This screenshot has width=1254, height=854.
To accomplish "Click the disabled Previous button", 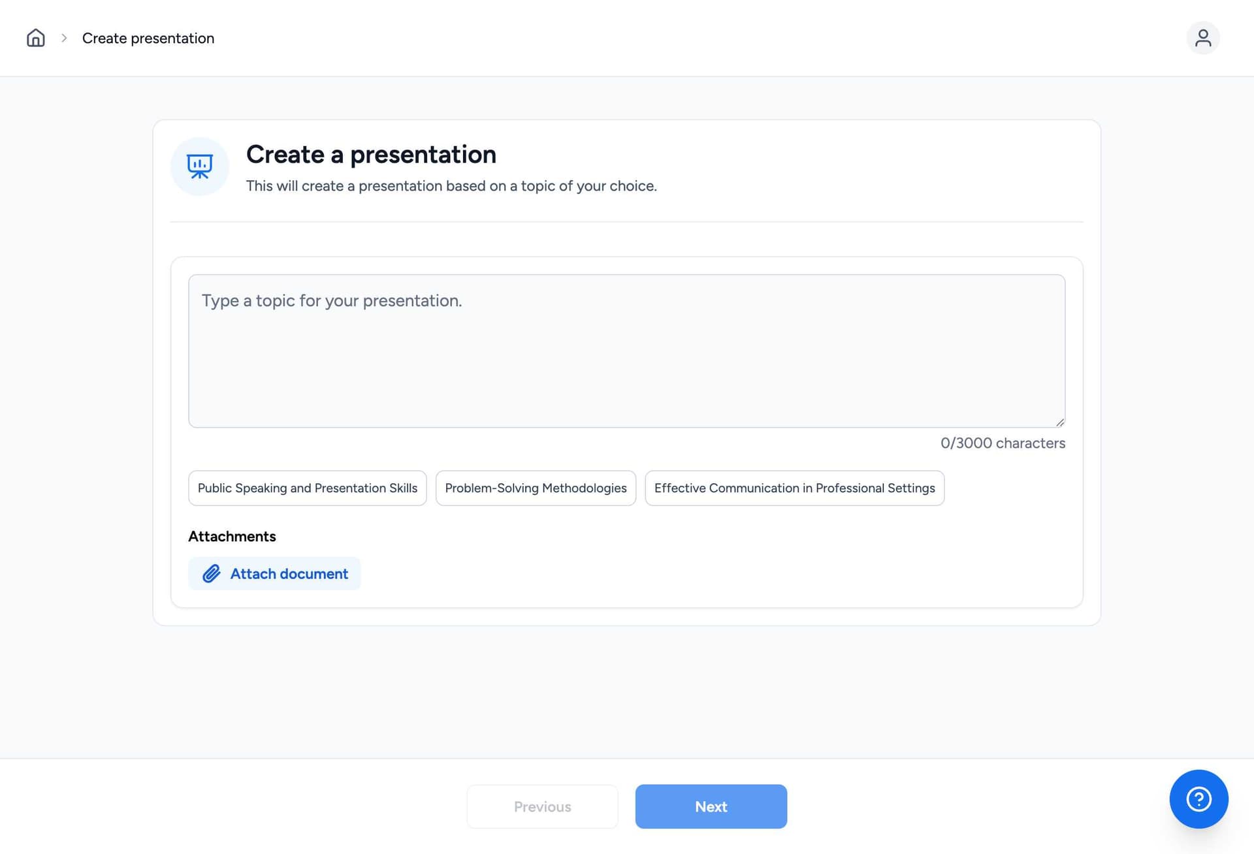I will click(x=542, y=807).
